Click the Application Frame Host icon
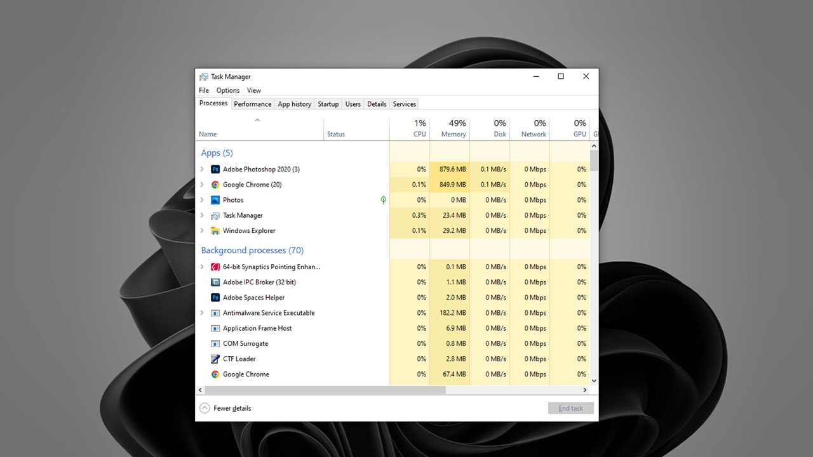 tap(215, 329)
